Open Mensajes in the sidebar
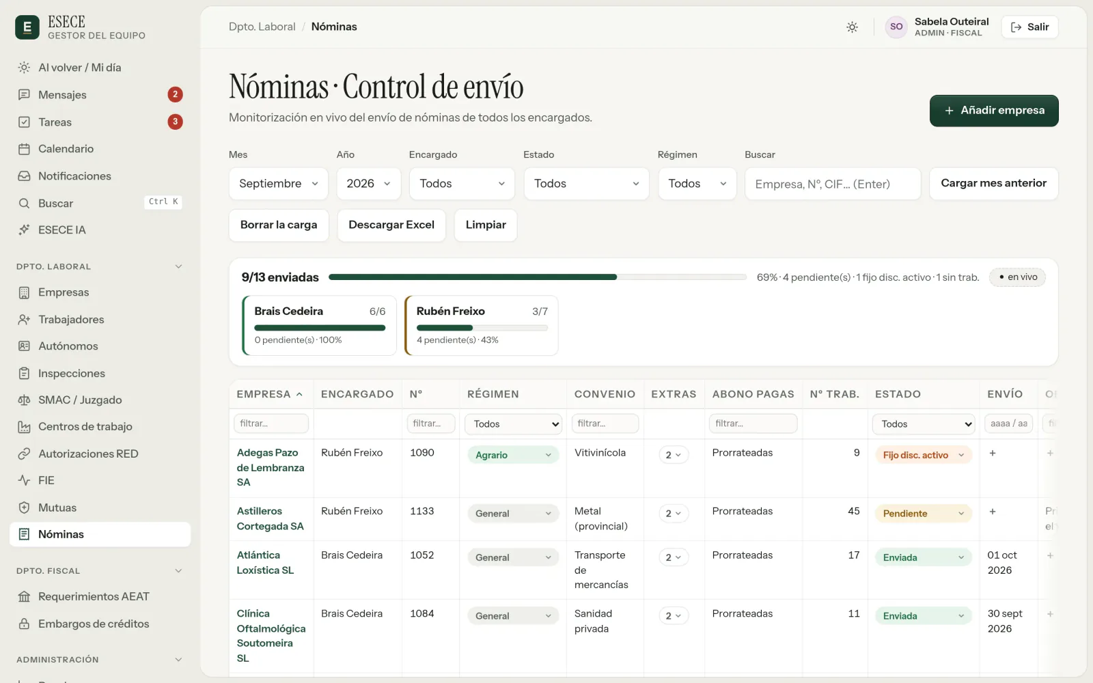The width and height of the screenshot is (1093, 683). click(100, 94)
